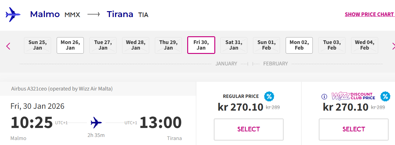Click the Malmo origin name
395x145 pixels.
pyautogui.click(x=45, y=14)
